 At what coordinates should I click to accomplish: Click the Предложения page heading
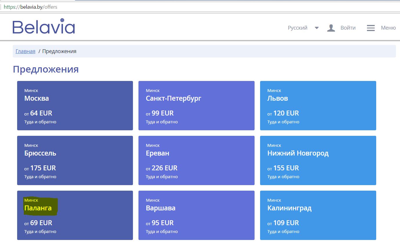coord(46,69)
